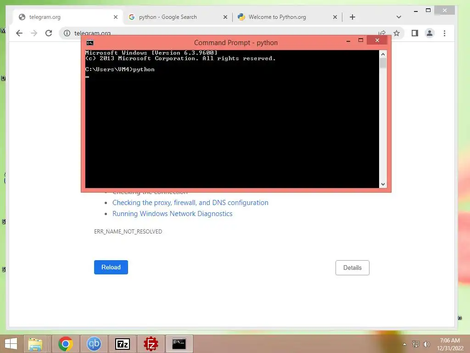
Task: Open Command Prompt from taskbar
Action: 179,344
